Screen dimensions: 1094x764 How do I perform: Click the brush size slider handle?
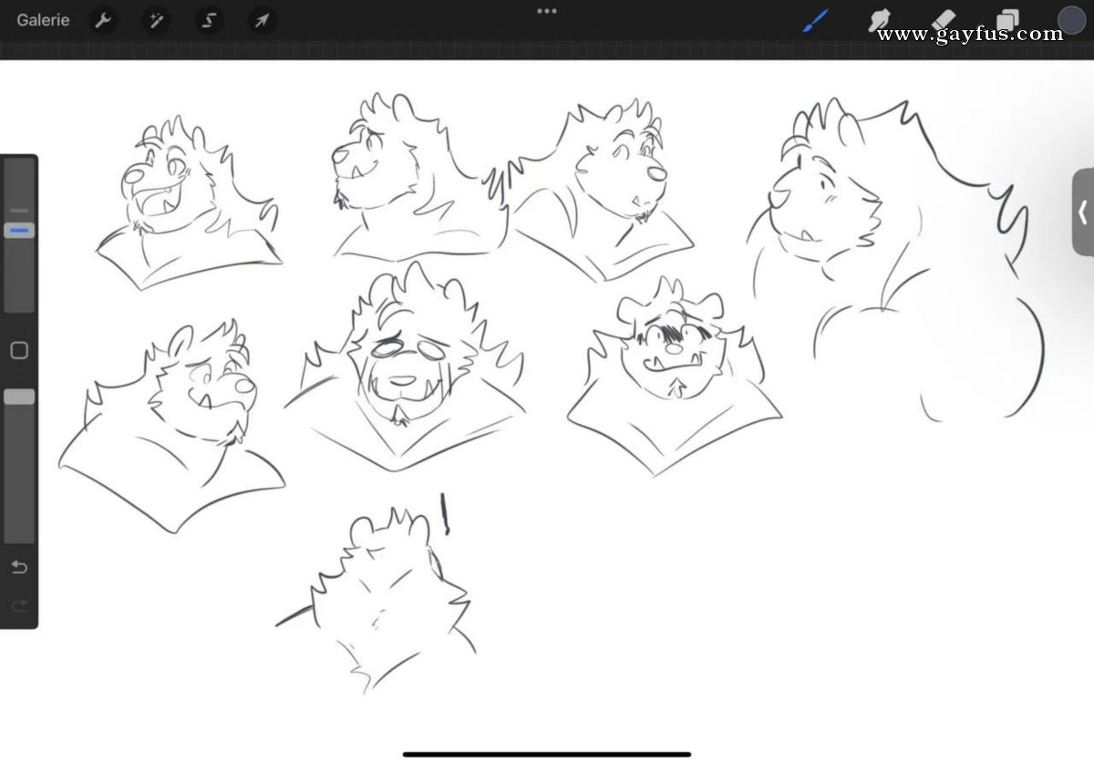(19, 231)
